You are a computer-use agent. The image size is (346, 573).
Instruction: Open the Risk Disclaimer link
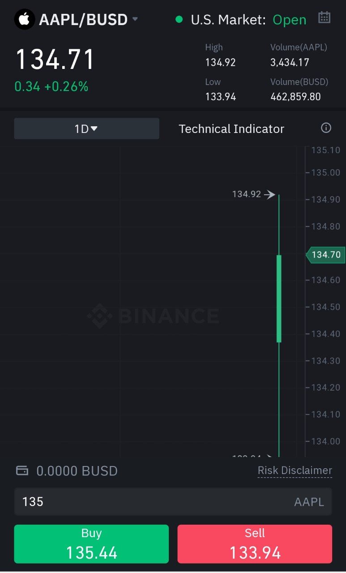tap(295, 470)
